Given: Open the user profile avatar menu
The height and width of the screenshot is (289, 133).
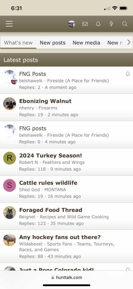Looking at the screenshot, I should click(x=72, y=24).
